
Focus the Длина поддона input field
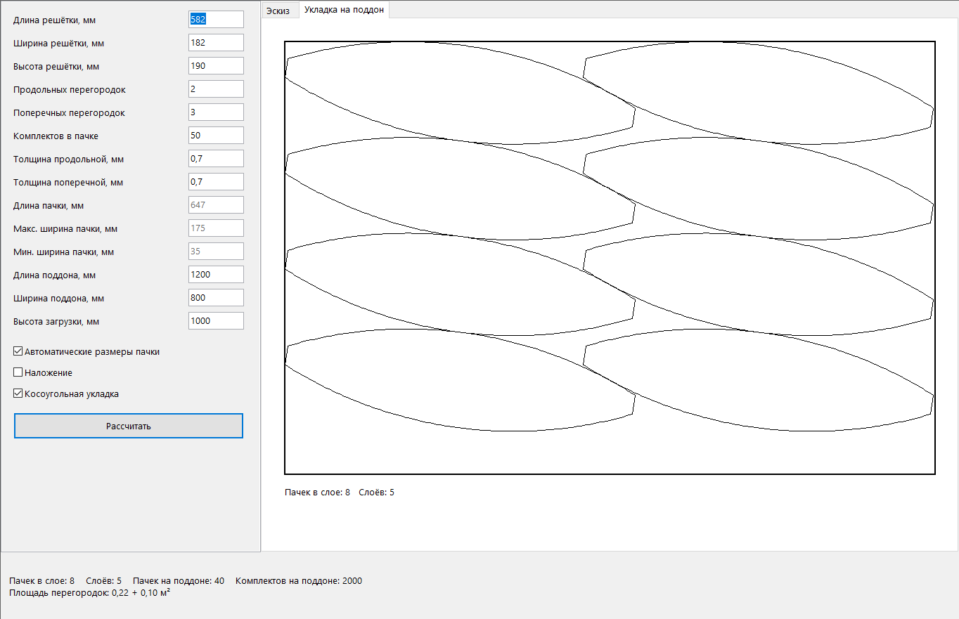(216, 275)
